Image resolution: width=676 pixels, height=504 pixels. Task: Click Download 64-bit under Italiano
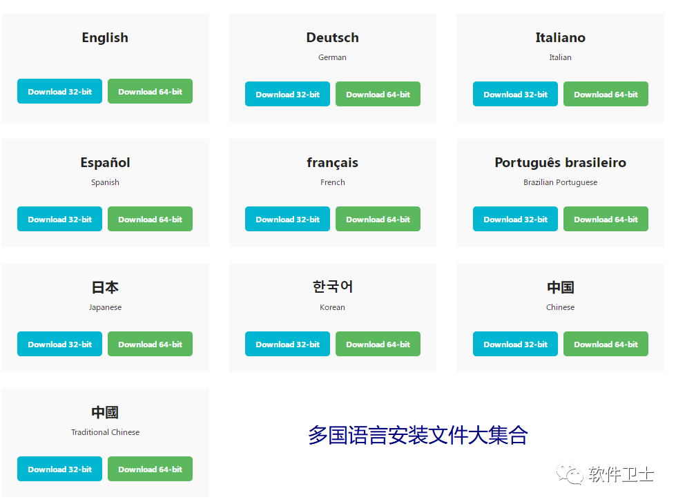pyautogui.click(x=606, y=94)
